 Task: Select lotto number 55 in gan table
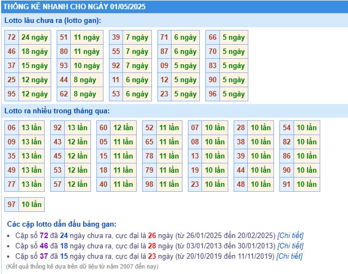point(116,52)
